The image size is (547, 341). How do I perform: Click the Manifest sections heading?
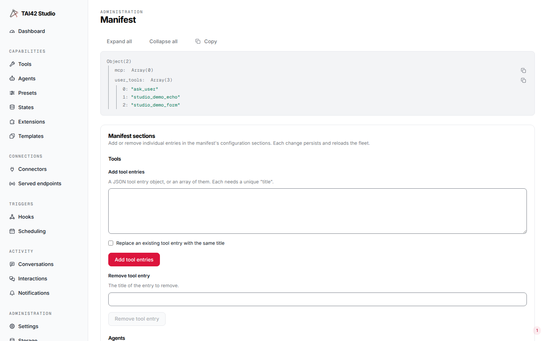point(132,136)
